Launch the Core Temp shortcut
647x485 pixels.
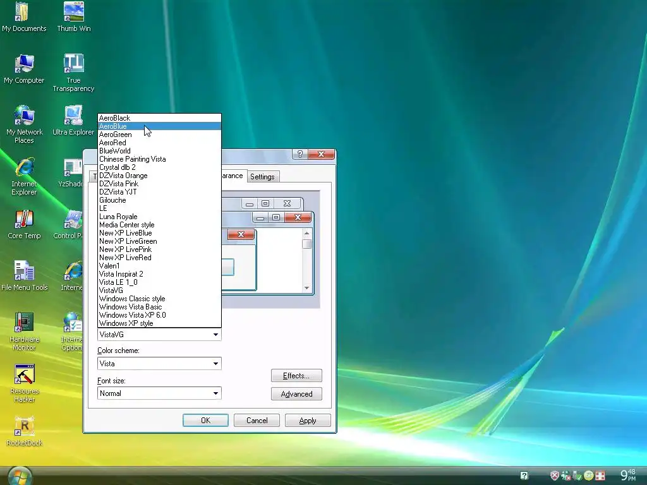tap(24, 224)
